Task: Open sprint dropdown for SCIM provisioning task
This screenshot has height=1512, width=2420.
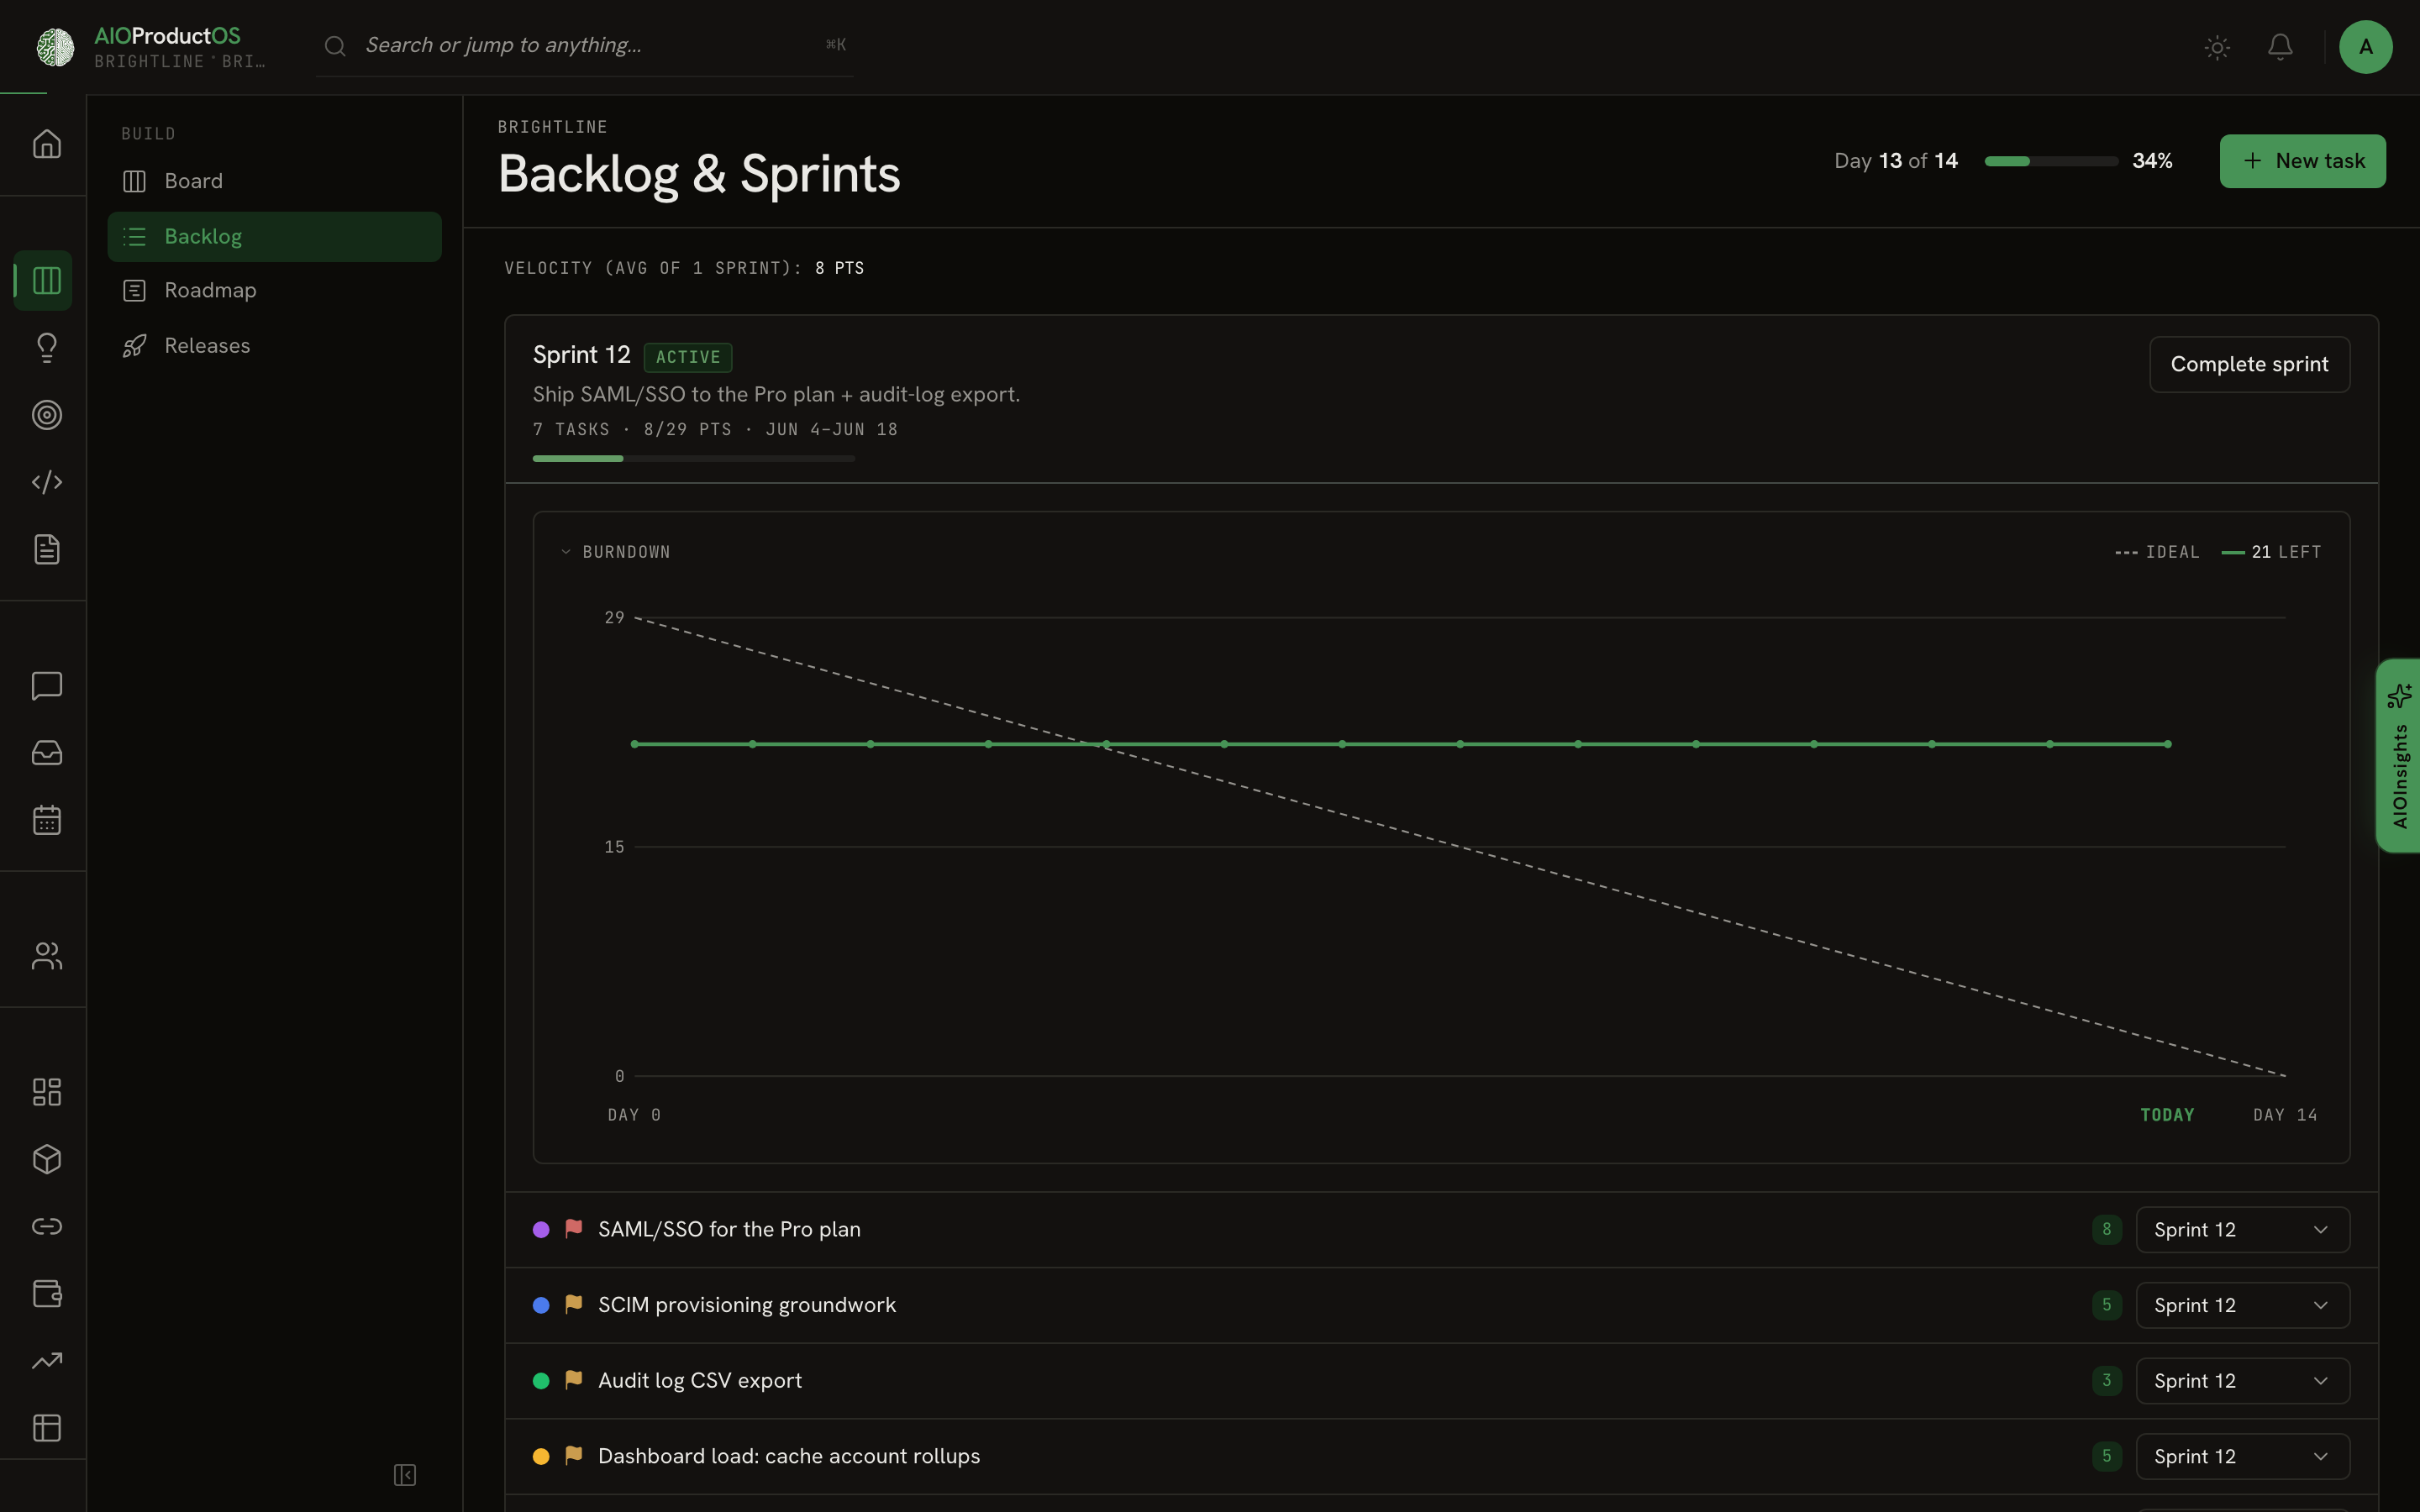Action: [2242, 1305]
